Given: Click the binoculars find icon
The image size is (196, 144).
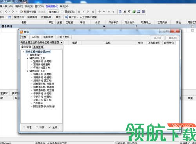Looking at the screenshot, I should [x=9, y=17].
